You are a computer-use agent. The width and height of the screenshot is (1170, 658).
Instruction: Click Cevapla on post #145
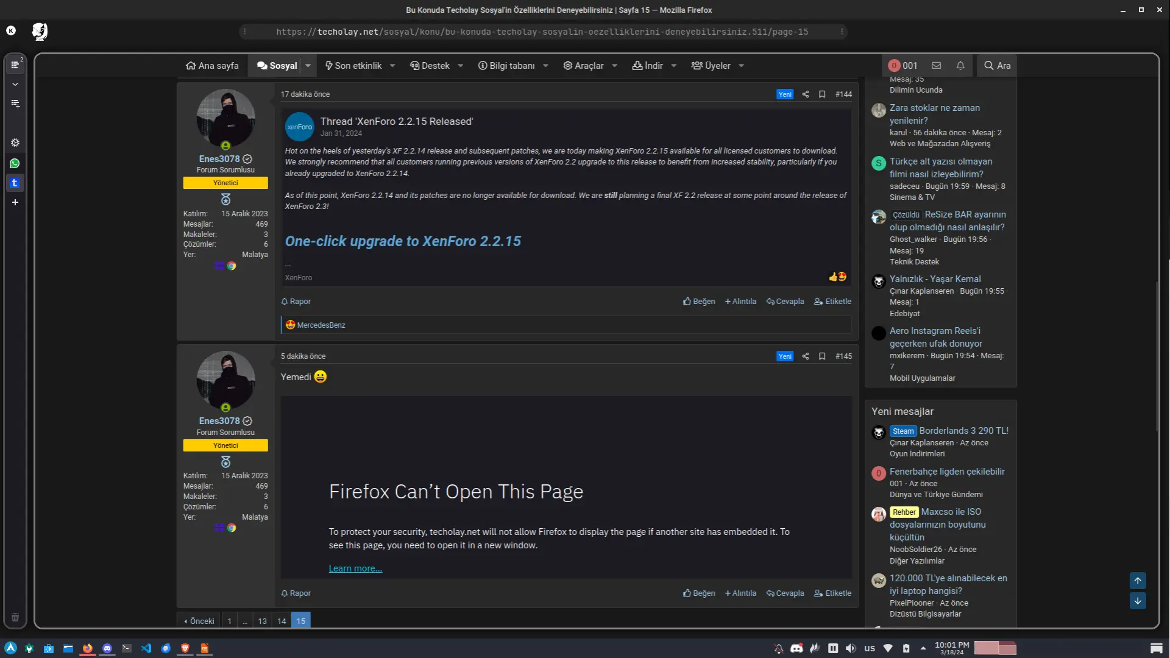785,593
